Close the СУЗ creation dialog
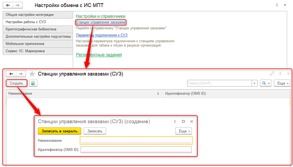The image size is (293, 167). click(192, 122)
